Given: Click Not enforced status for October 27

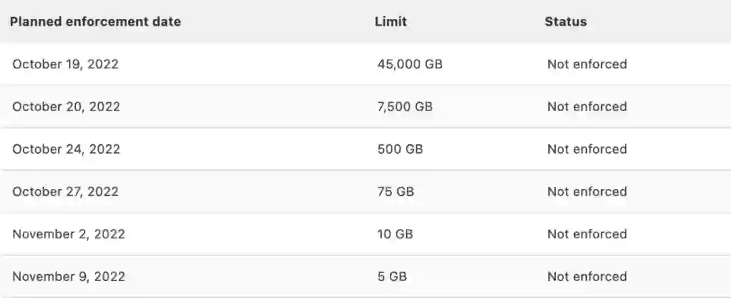Looking at the screenshot, I should (587, 192).
